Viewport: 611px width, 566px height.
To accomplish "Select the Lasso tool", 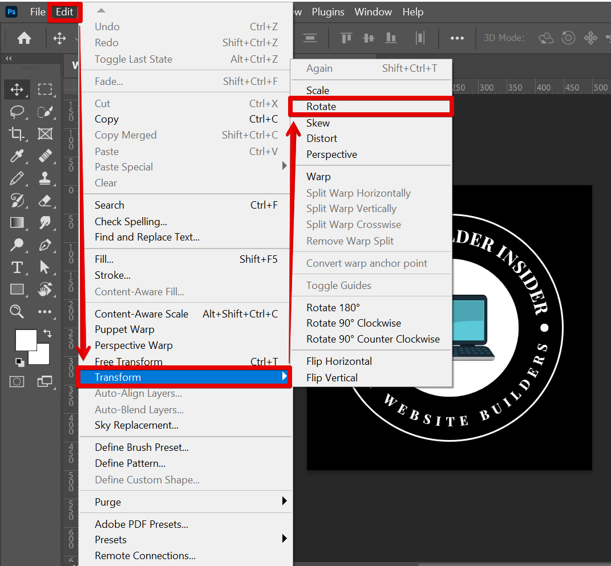I will click(17, 112).
